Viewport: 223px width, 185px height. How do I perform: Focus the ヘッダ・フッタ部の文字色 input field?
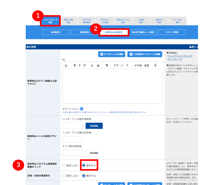(73, 139)
